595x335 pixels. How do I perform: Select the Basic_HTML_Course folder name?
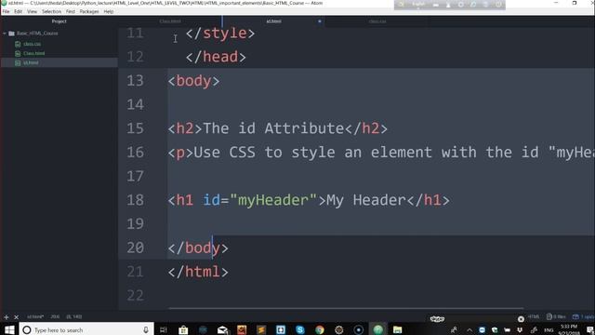point(37,33)
